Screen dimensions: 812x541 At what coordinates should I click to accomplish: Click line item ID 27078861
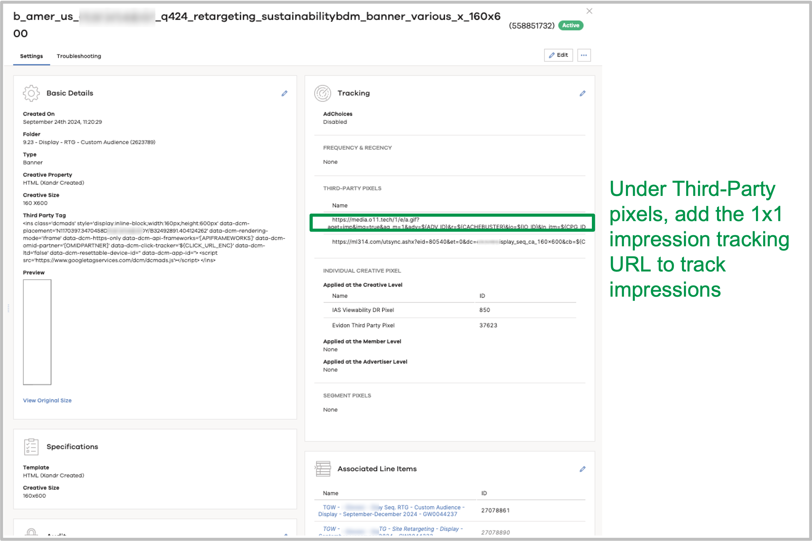(x=495, y=511)
